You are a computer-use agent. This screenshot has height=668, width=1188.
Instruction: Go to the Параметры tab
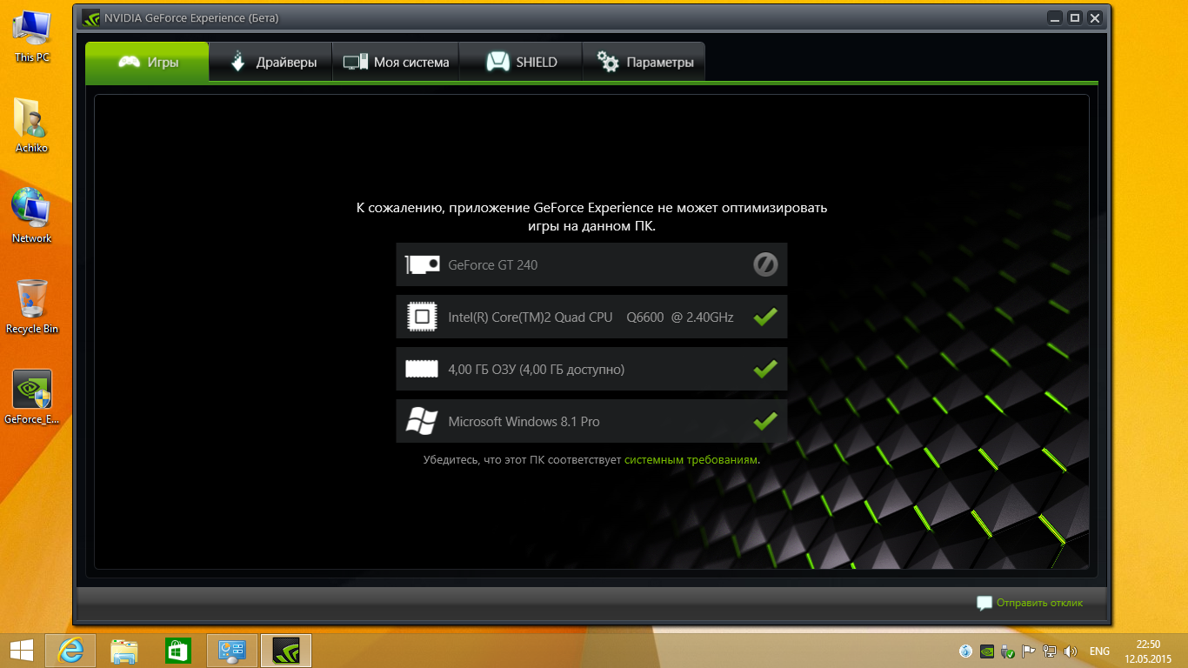pyautogui.click(x=644, y=62)
